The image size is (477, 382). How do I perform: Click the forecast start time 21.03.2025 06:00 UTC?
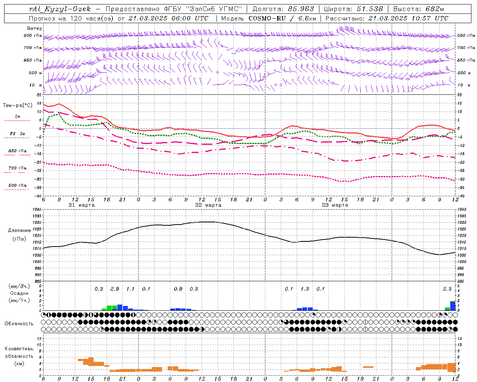point(168,18)
